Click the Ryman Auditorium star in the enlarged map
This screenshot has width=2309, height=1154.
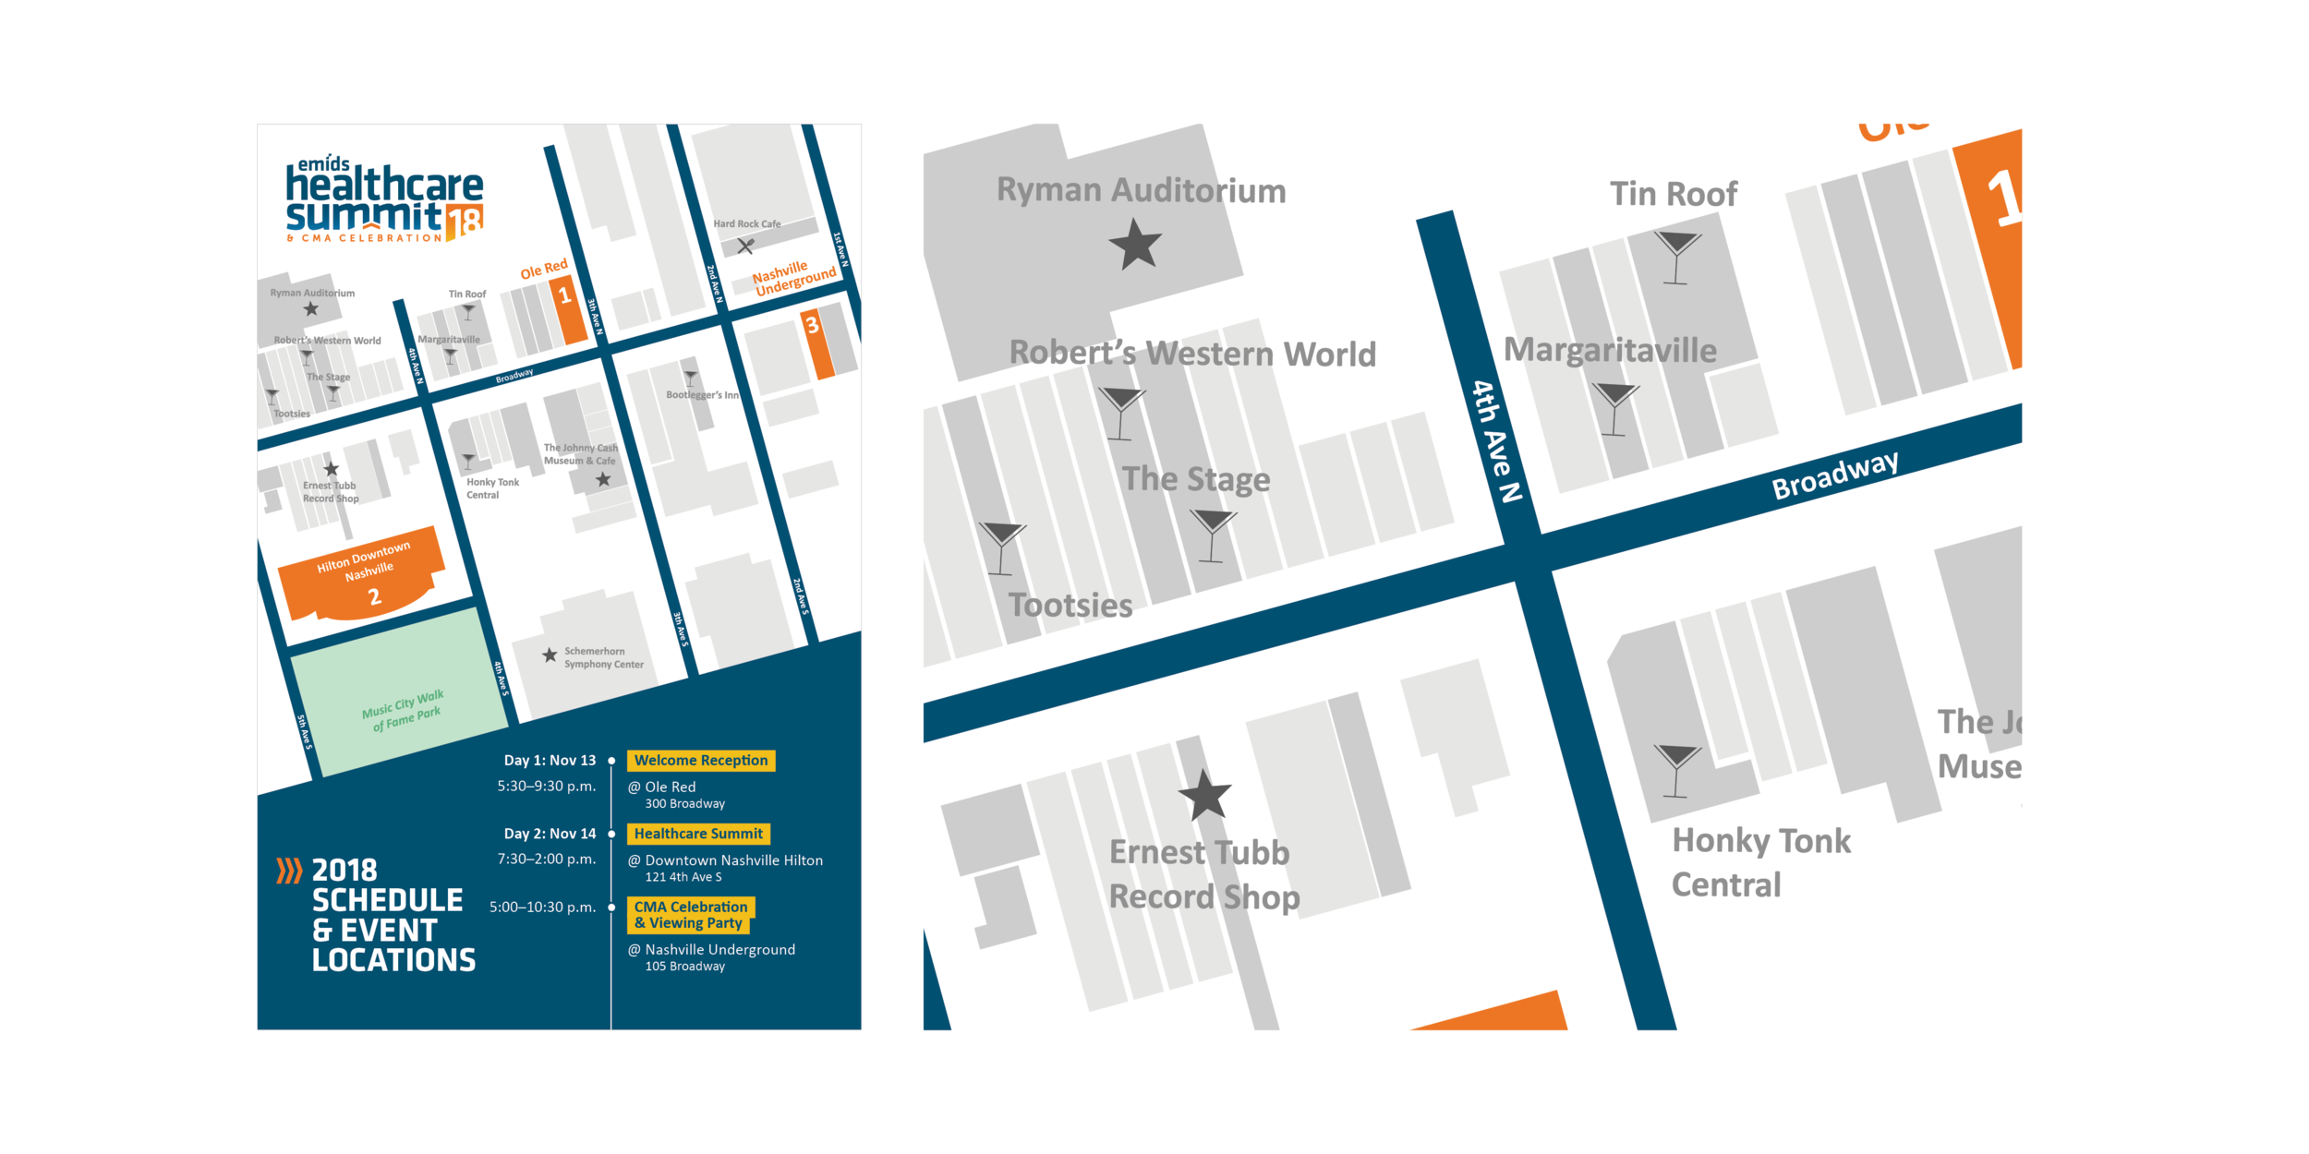click(1135, 245)
